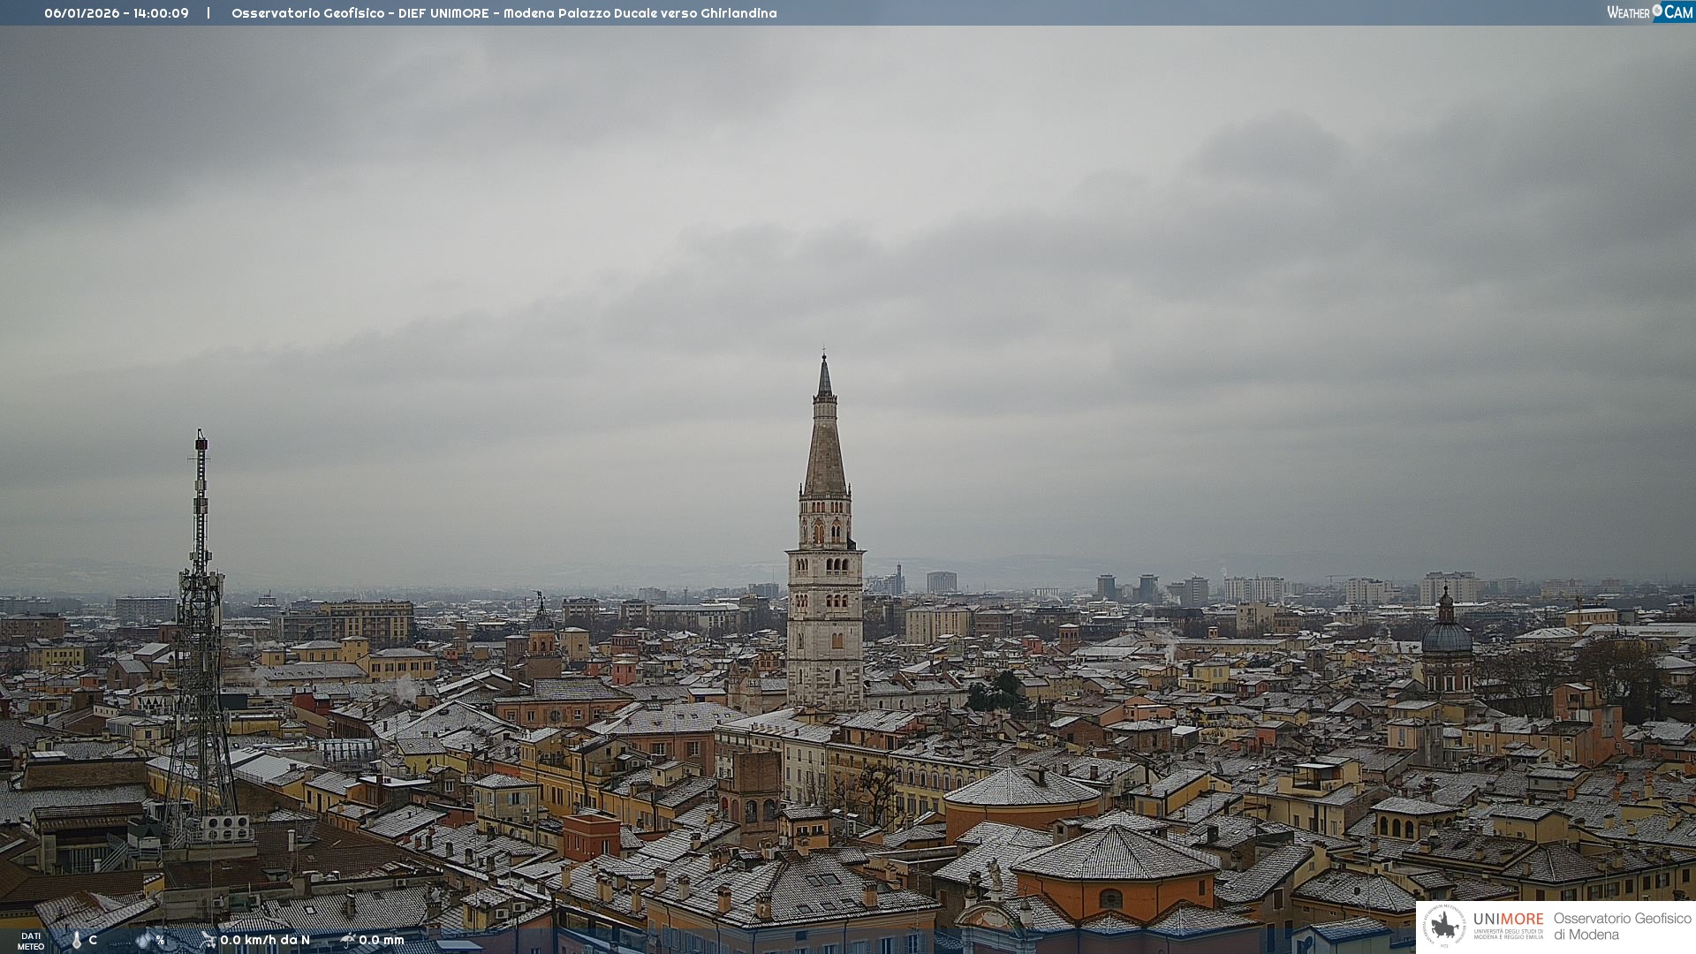Click the separator bar after timestamp
The height and width of the screenshot is (954, 1696).
click(208, 13)
